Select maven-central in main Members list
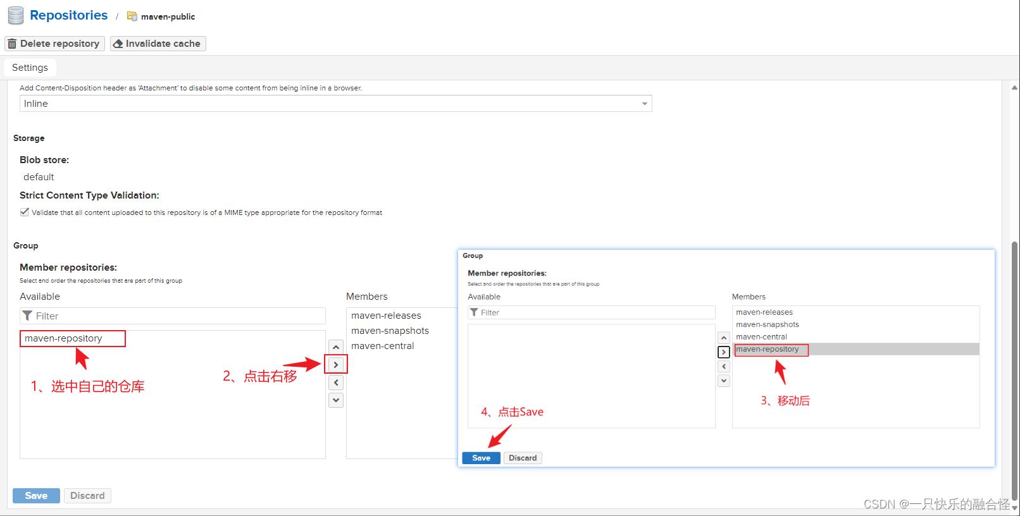The width and height of the screenshot is (1020, 516). pos(382,346)
